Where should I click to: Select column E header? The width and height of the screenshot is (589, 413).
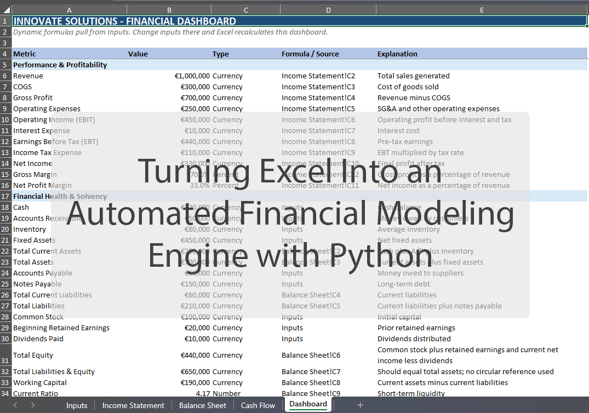pos(481,10)
